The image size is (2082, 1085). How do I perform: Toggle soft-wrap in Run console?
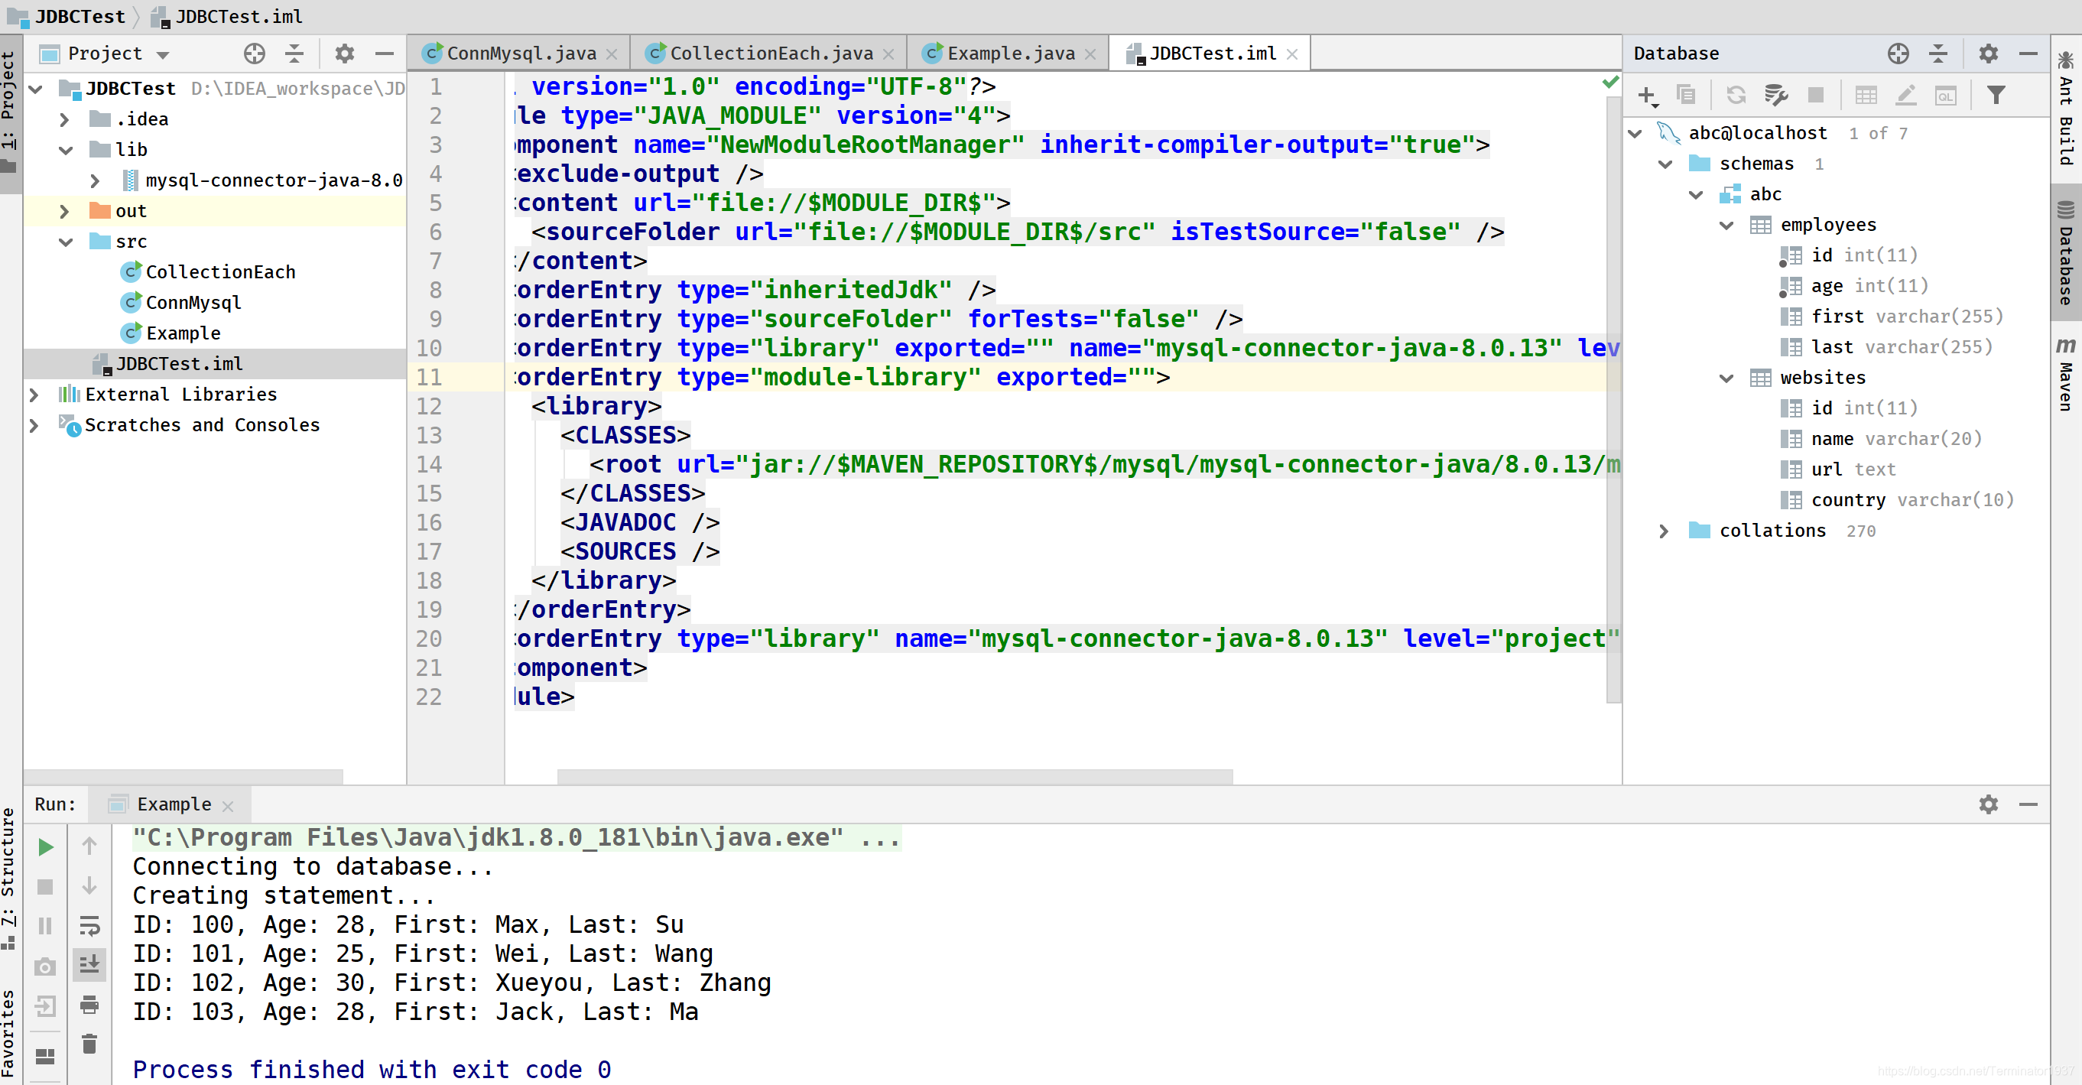[89, 925]
